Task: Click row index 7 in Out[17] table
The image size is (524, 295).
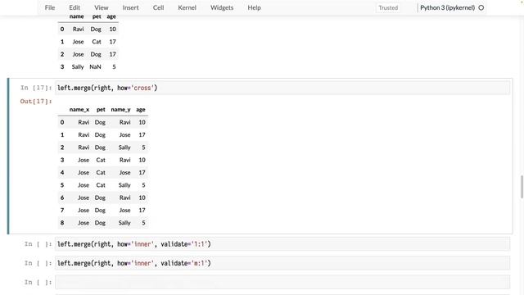Action: [x=62, y=211]
